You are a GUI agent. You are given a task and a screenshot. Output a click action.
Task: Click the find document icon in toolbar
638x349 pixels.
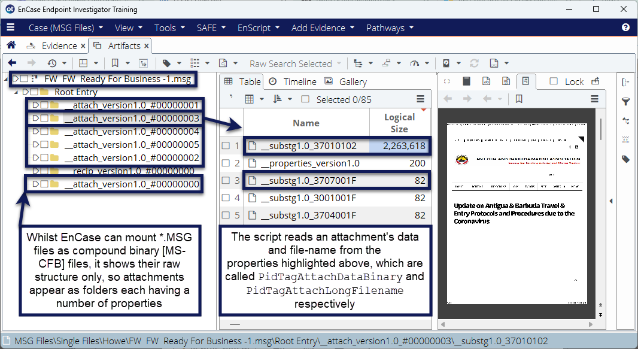(223, 63)
